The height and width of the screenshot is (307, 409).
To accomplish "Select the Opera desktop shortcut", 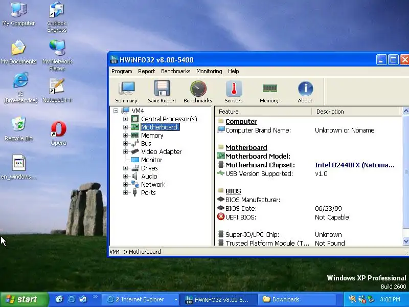I will [58, 134].
